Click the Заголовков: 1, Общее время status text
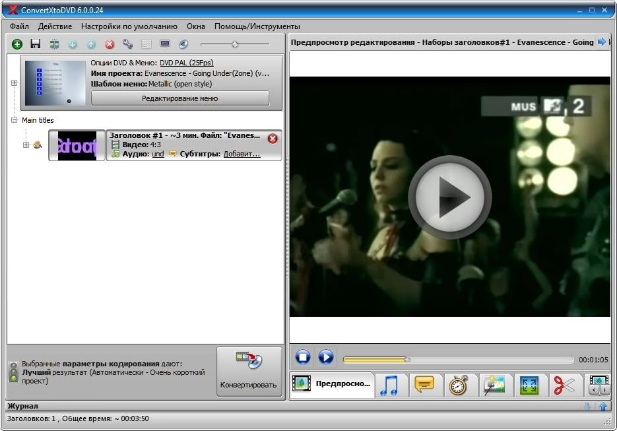 tap(78, 418)
